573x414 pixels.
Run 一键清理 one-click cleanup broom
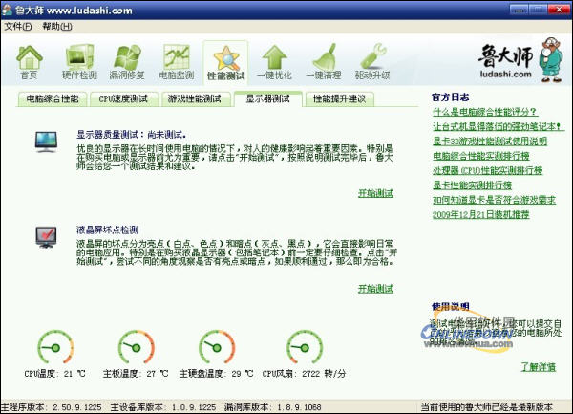coord(324,61)
